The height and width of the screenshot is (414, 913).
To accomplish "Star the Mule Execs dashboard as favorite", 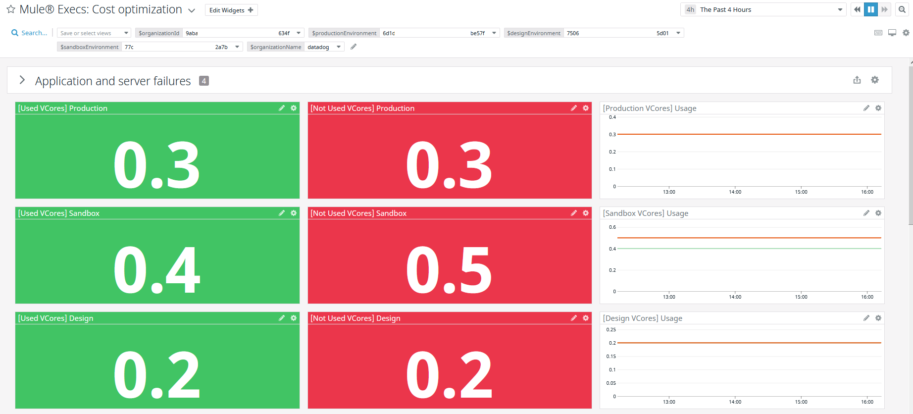I will (10, 9).
